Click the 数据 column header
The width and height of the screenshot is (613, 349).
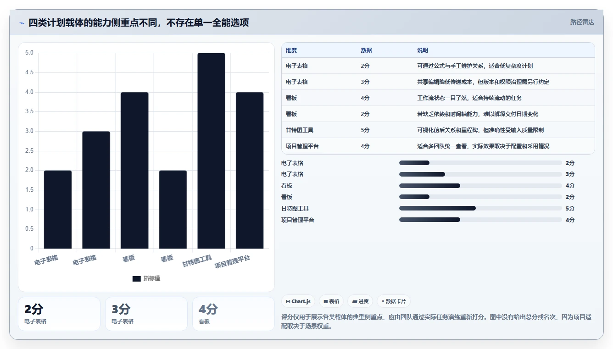tap(366, 50)
